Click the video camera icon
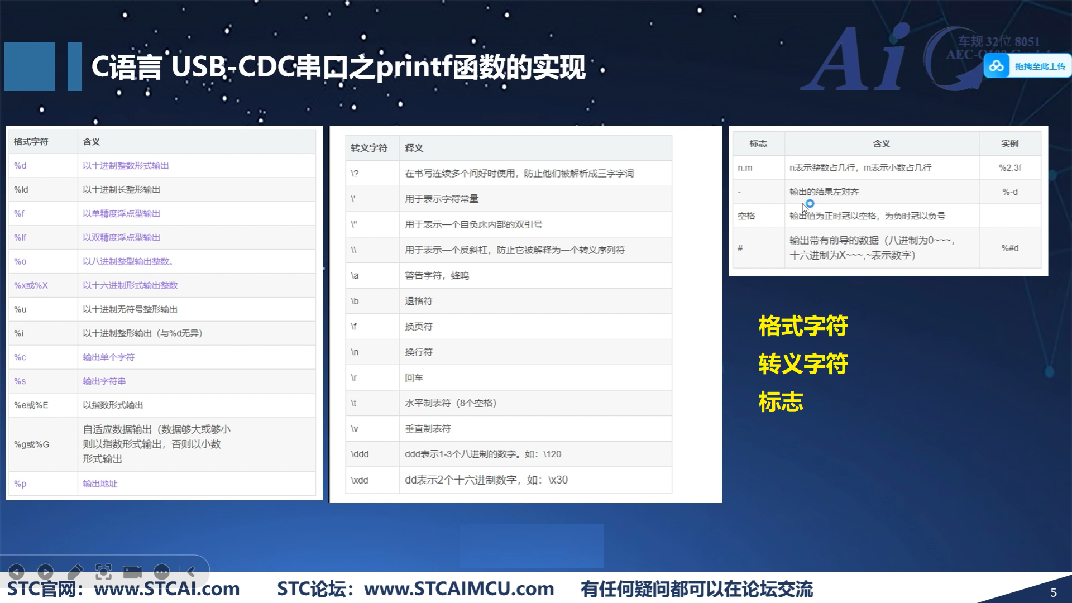This screenshot has height=603, width=1072. (132, 572)
